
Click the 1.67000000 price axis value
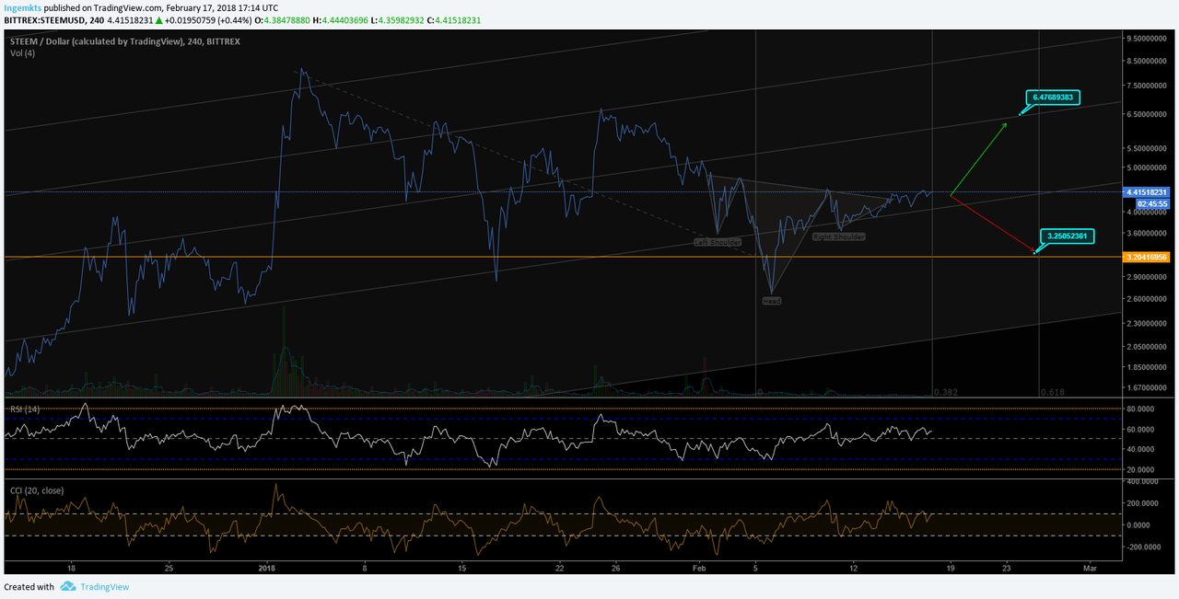click(1148, 388)
